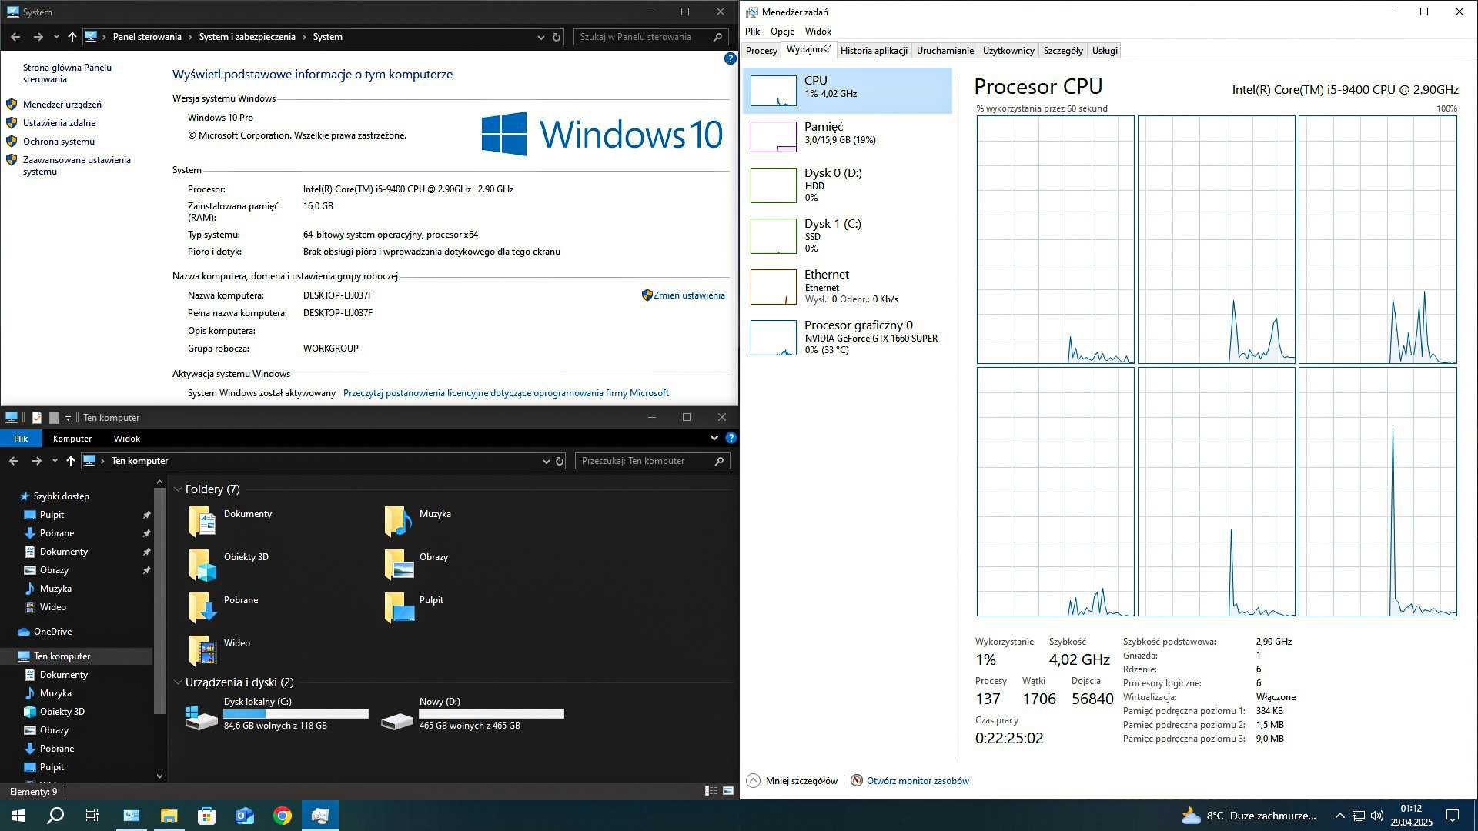The height and width of the screenshot is (831, 1478).
Task: Collapse details with Mniej szczegółów chevron
Action: pyautogui.click(x=753, y=780)
